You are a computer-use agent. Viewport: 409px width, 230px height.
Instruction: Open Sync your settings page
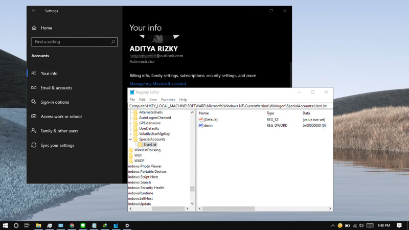57,145
